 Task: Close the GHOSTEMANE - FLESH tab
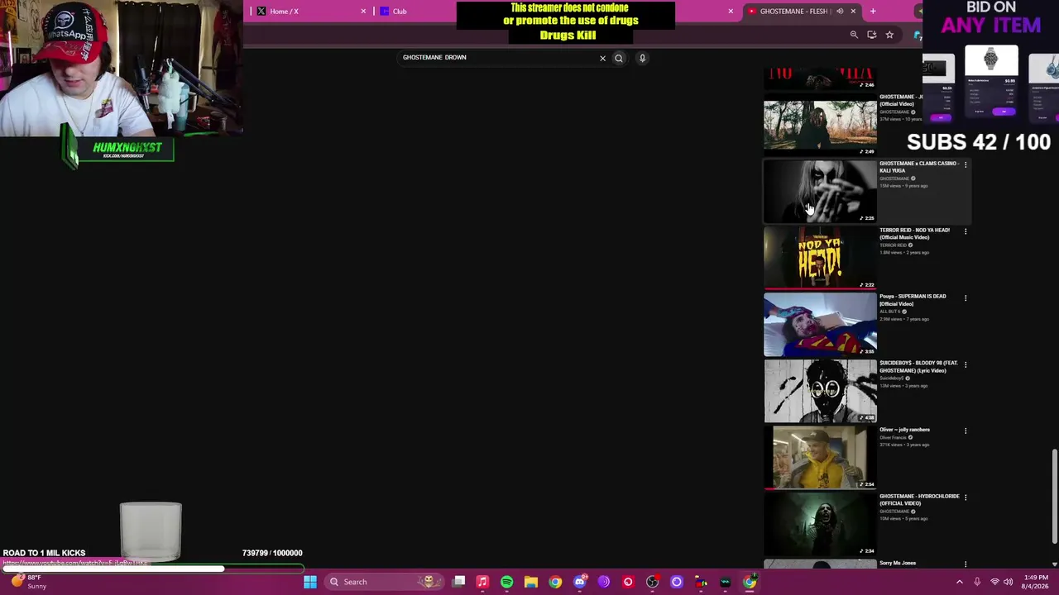coord(853,11)
